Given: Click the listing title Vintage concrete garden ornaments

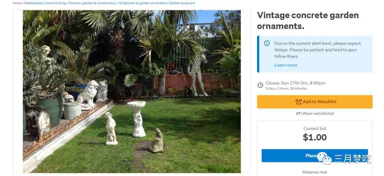Looking at the screenshot, I should coord(308,20).
